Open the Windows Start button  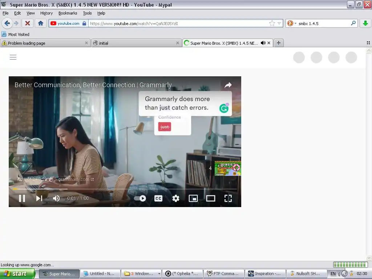17,274
